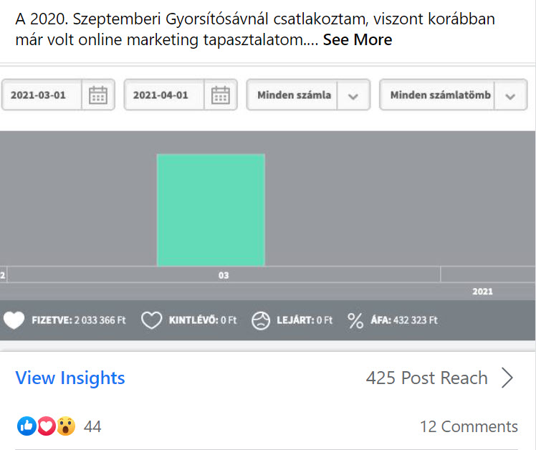
Task: Click the percent ÁFA icon
Action: coord(355,321)
